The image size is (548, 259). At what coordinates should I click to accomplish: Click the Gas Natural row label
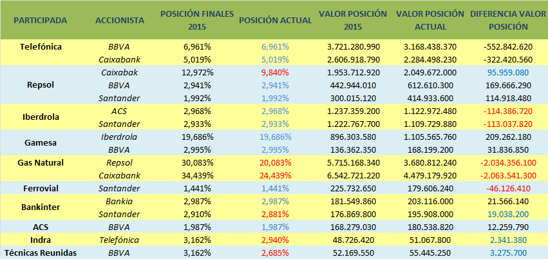(40, 162)
